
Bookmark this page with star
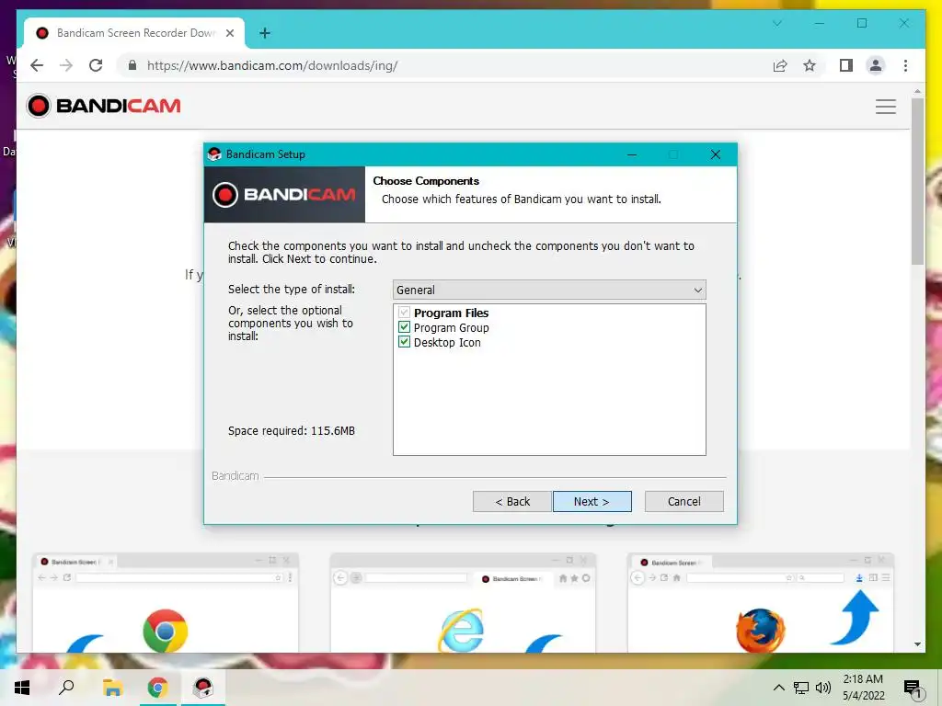pos(810,65)
